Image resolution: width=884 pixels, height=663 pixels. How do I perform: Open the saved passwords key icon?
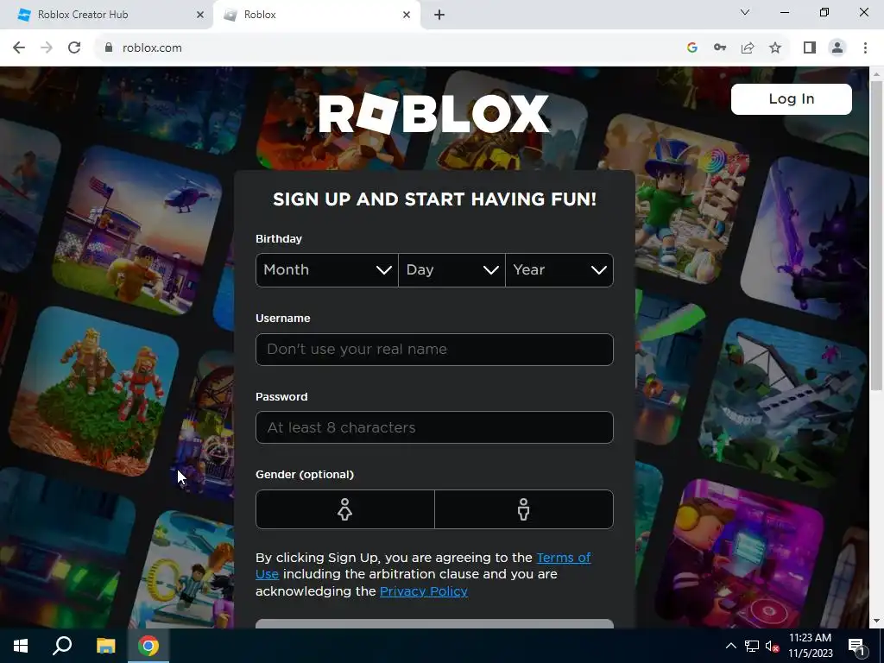pos(720,48)
